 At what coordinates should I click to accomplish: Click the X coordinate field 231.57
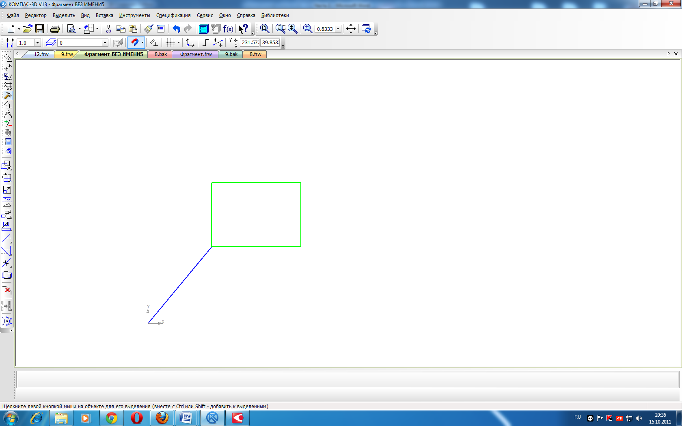pyautogui.click(x=250, y=43)
